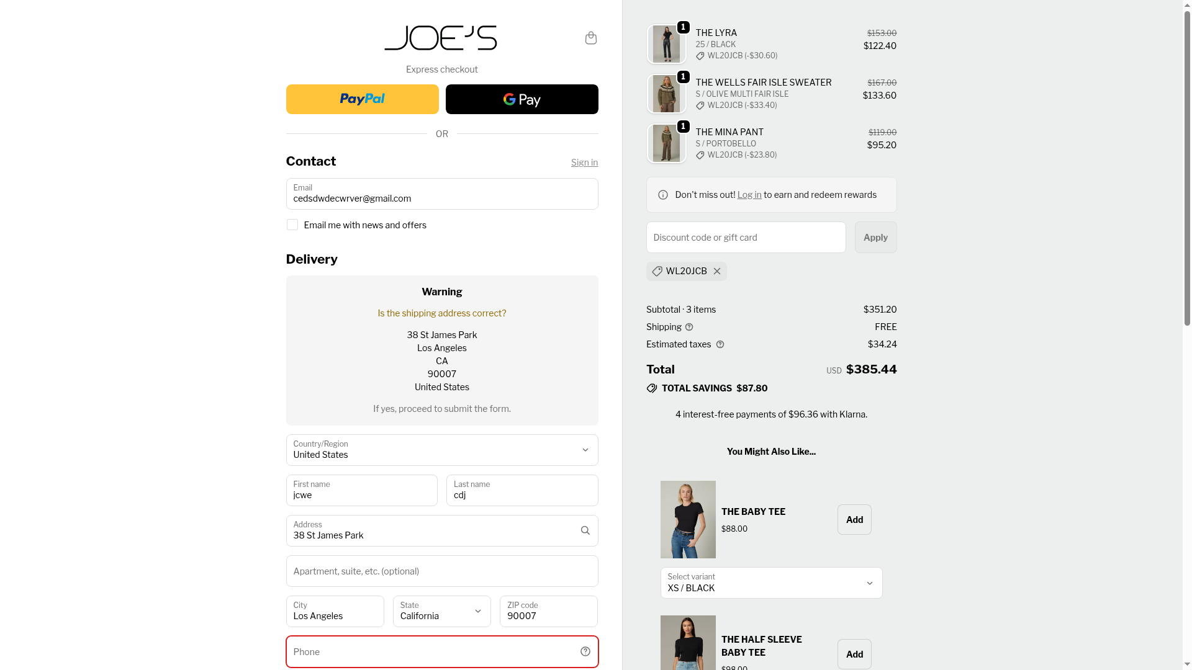Image resolution: width=1192 pixels, height=670 pixels.
Task: Open the Baby Tee variant dropdown
Action: coord(771,583)
